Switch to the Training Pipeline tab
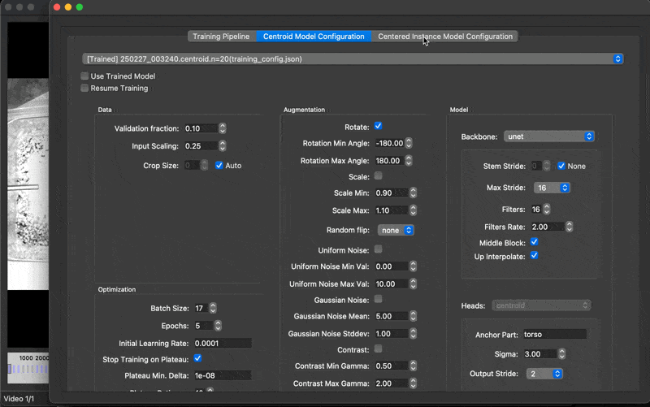This screenshot has width=650, height=407. [221, 37]
